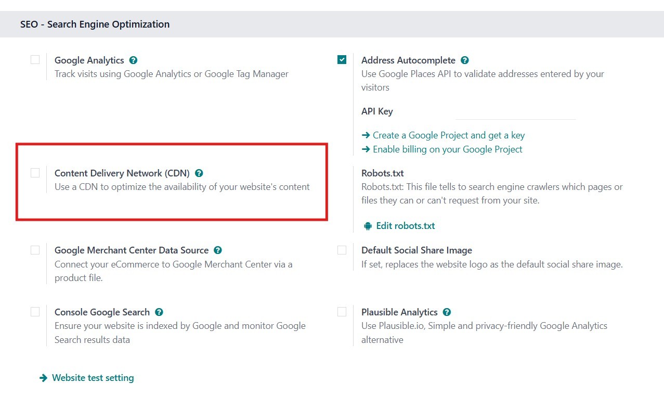Tick the Google Merchant Center Data Source checkbox
The image size is (664, 395).
(x=35, y=250)
